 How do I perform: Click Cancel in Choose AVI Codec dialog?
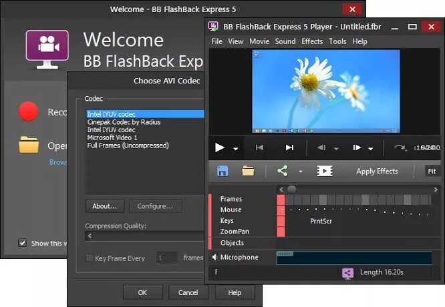coord(188,292)
